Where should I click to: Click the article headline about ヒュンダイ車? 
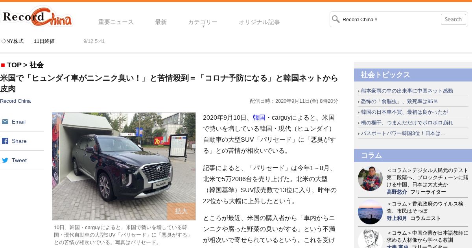[169, 83]
